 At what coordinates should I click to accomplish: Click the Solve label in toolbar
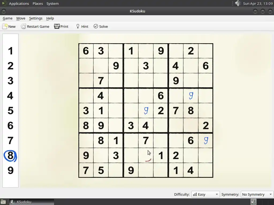pyautogui.click(x=104, y=26)
